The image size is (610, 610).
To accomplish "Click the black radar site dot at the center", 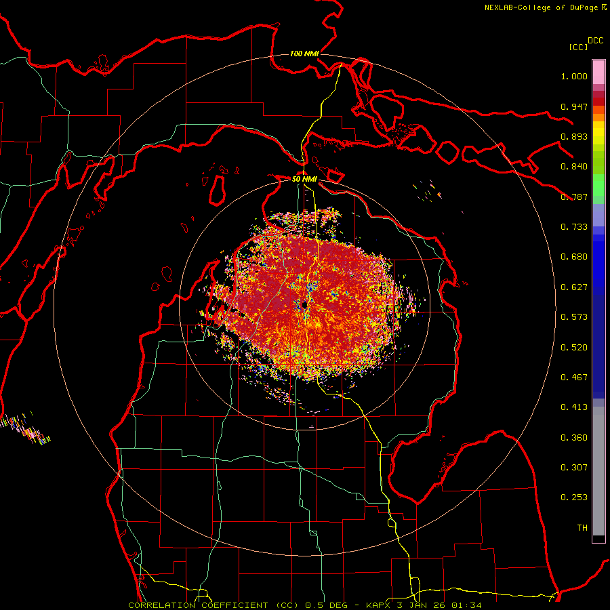I will pyautogui.click(x=304, y=304).
